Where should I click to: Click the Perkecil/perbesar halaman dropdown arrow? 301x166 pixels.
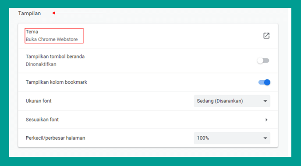pos(266,138)
